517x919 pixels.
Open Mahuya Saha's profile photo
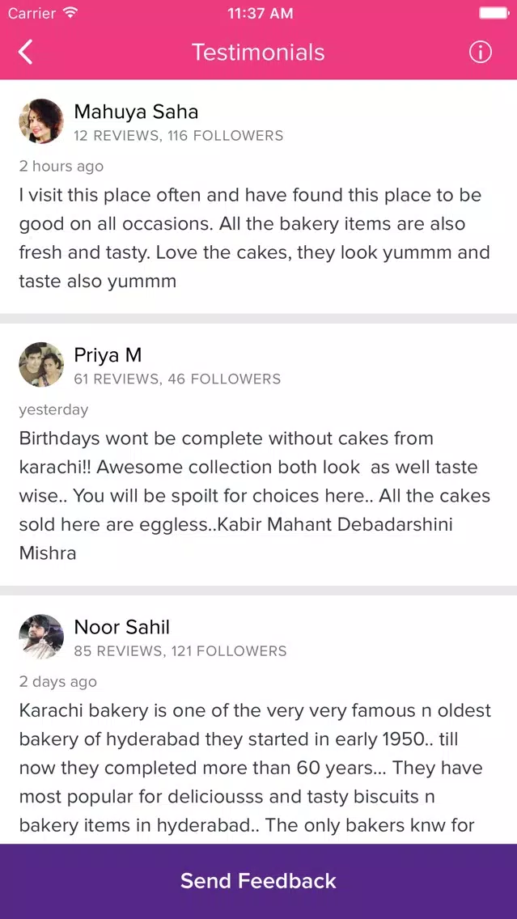41,121
